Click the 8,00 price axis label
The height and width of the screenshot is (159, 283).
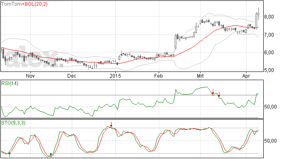tap(269, 17)
